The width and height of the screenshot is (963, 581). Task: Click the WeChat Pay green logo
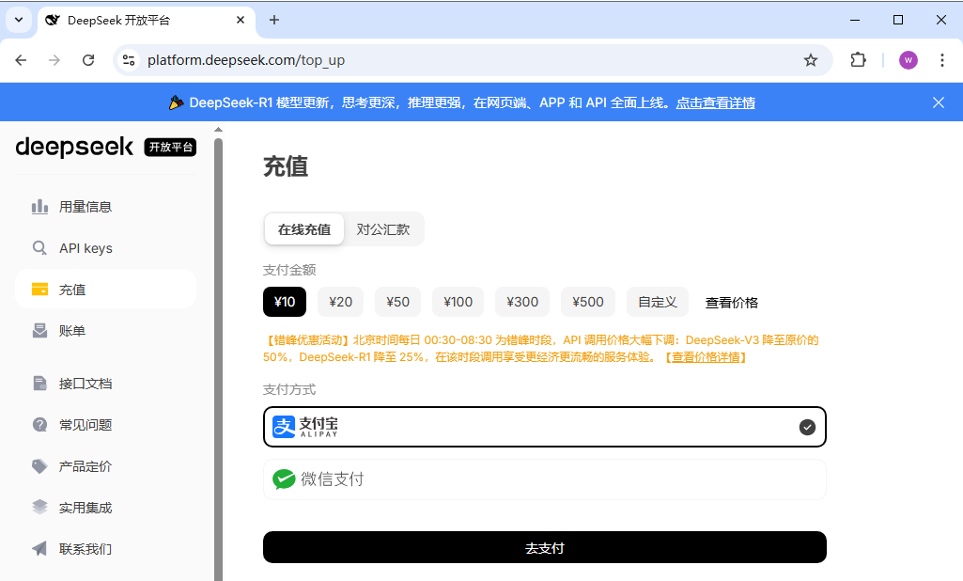point(284,479)
